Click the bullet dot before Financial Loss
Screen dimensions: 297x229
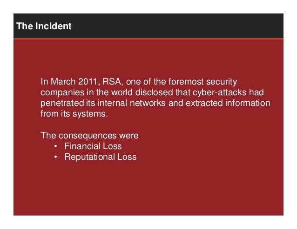coord(55,147)
